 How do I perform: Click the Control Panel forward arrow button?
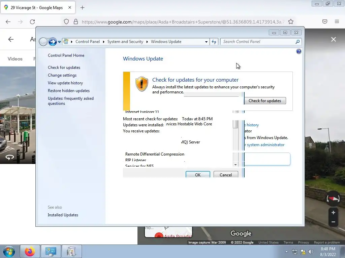click(53, 42)
